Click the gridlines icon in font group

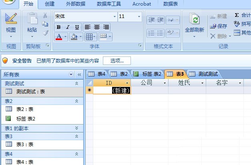coord(89,37)
